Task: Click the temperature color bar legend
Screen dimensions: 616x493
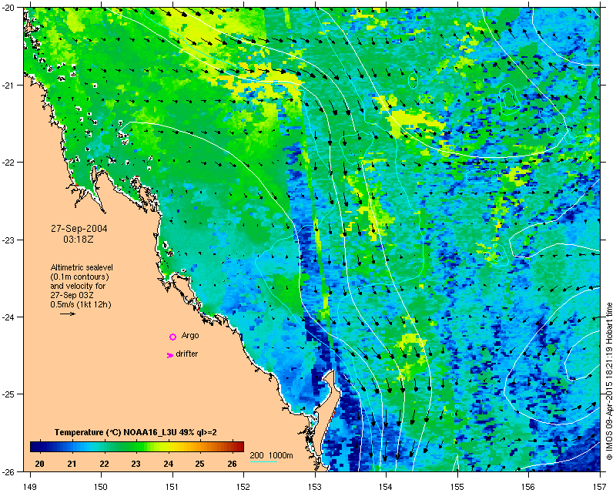Action: click(137, 447)
